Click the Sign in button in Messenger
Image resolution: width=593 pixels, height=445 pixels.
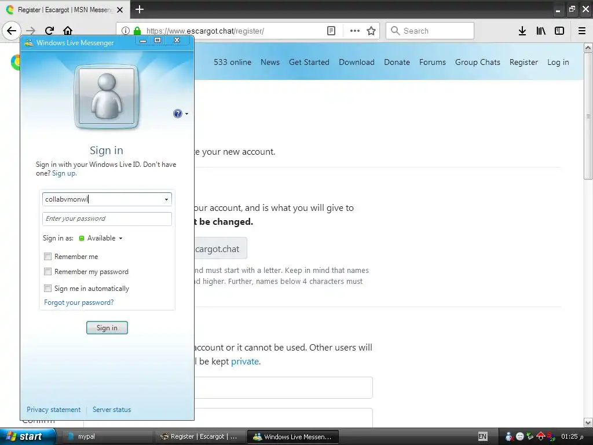click(107, 328)
